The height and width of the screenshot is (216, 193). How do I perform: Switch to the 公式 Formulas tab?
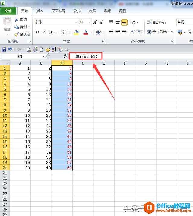77,11
